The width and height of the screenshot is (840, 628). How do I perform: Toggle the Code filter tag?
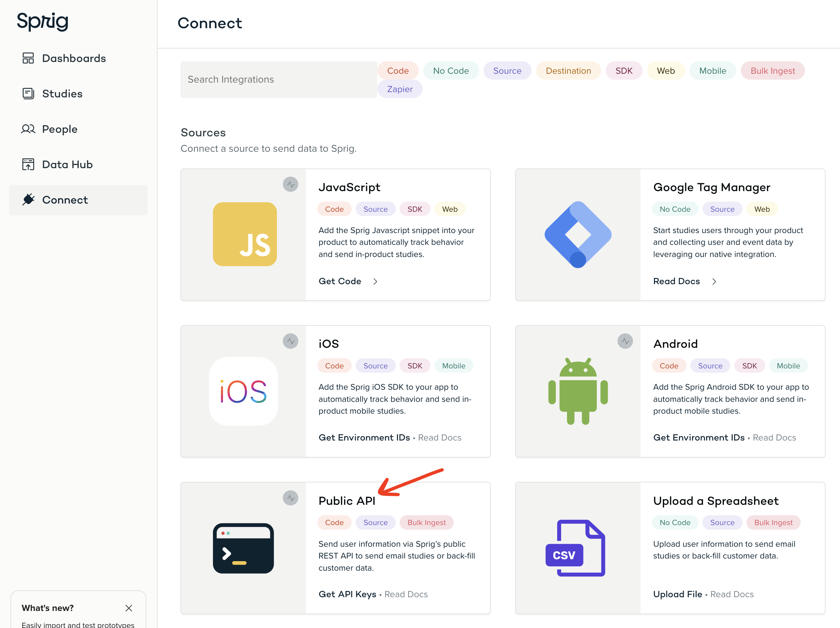(398, 71)
